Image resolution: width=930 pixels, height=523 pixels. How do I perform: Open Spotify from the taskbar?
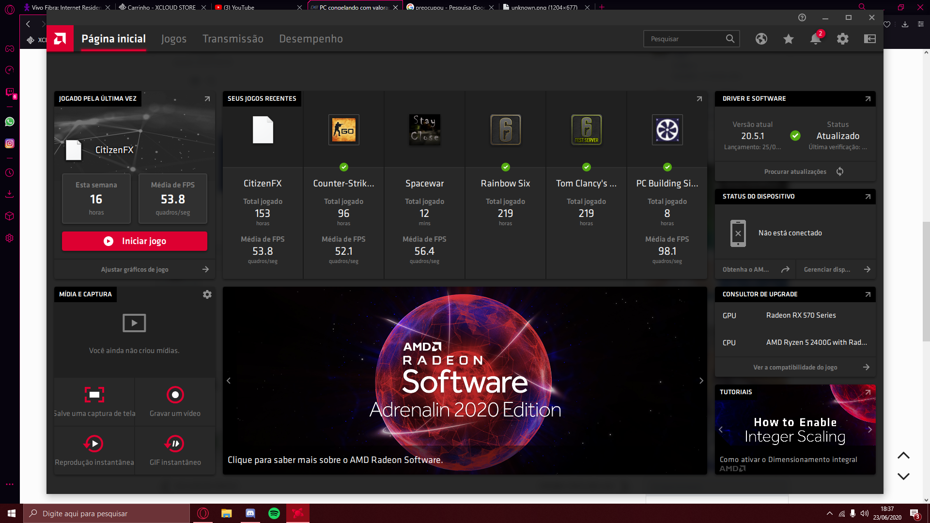point(274,513)
